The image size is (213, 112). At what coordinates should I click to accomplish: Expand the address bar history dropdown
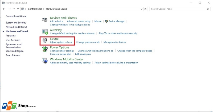(142, 9)
